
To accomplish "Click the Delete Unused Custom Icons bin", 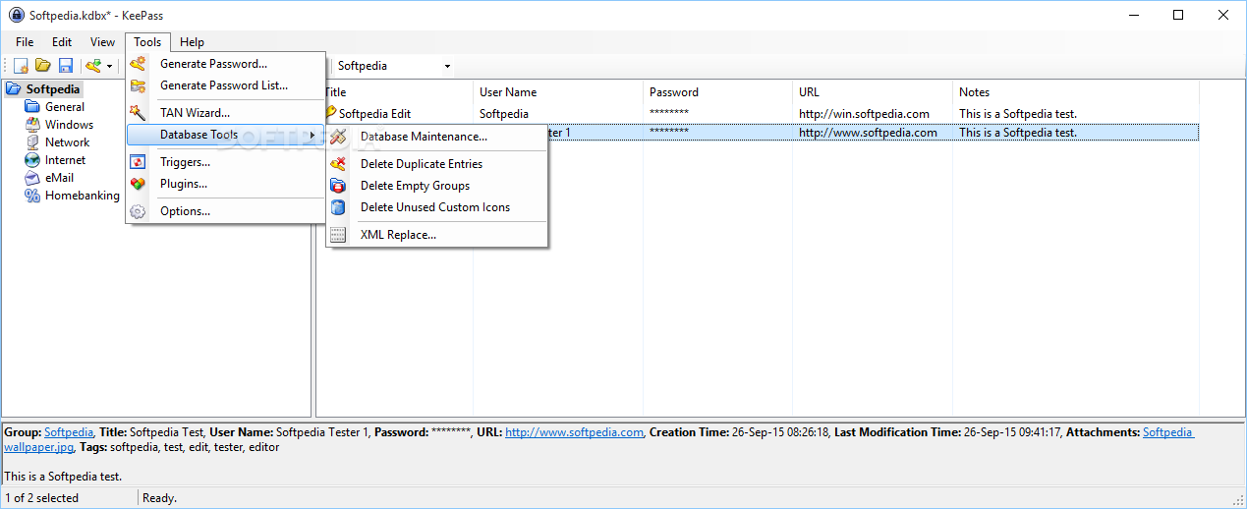I will [338, 207].
